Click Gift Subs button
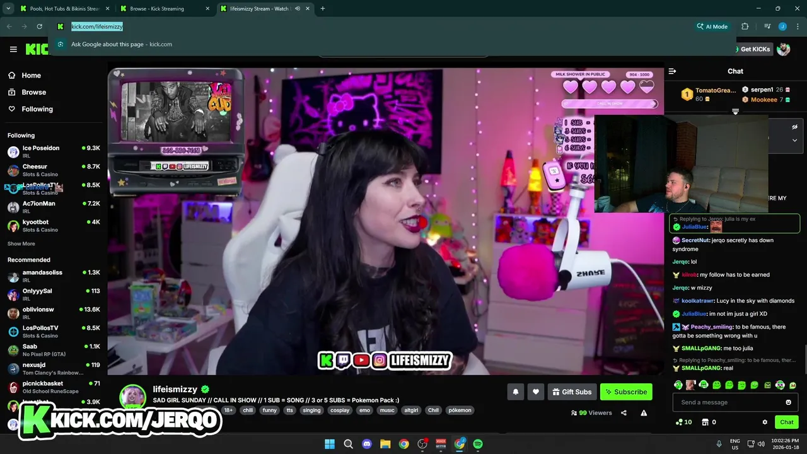This screenshot has height=454, width=807. pyautogui.click(x=572, y=392)
